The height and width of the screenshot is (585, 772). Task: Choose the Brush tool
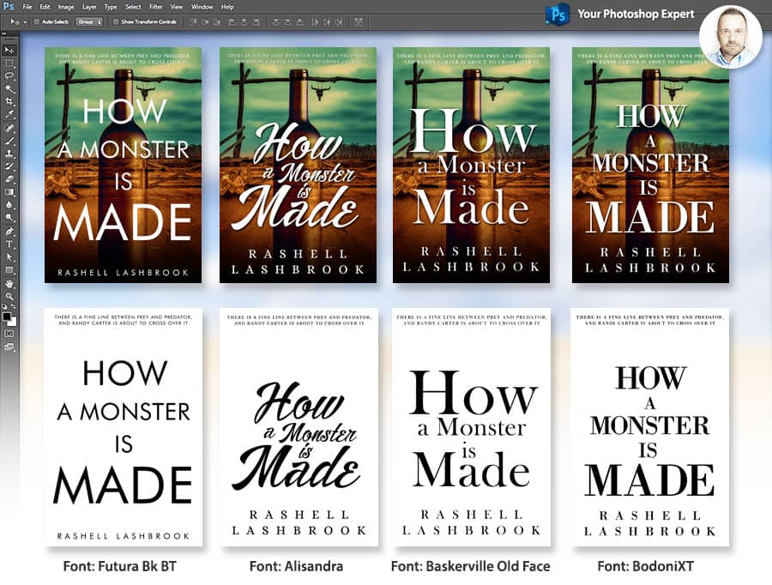tap(10, 142)
